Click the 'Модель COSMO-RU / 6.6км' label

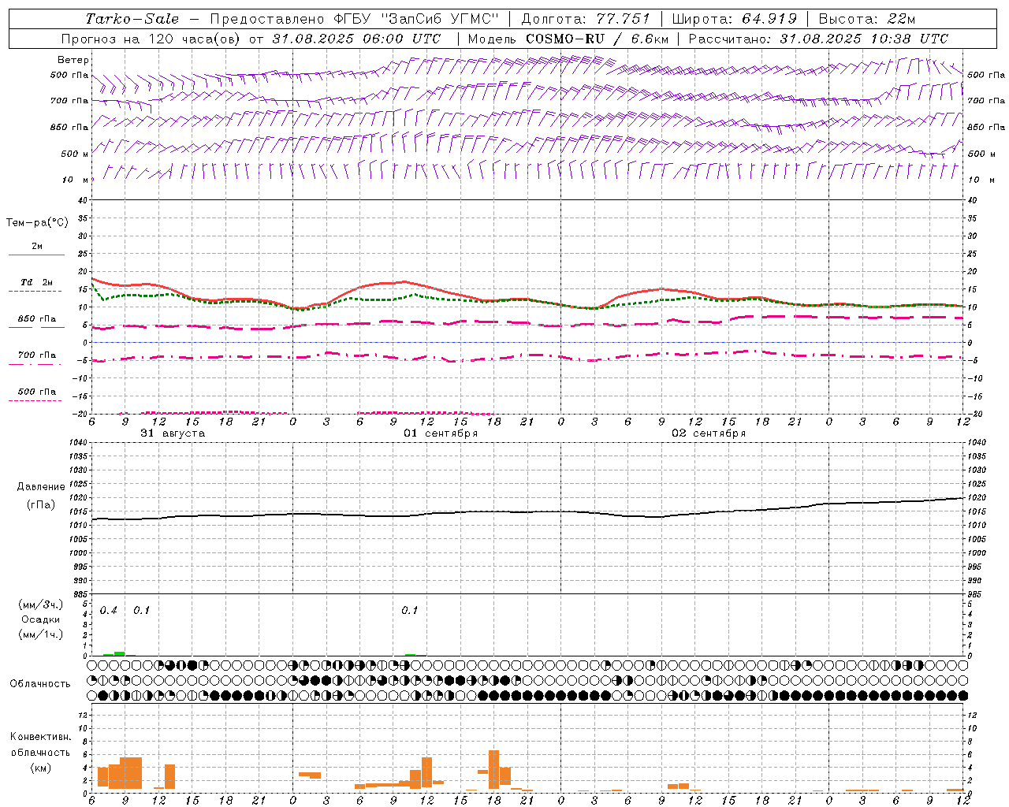568,39
